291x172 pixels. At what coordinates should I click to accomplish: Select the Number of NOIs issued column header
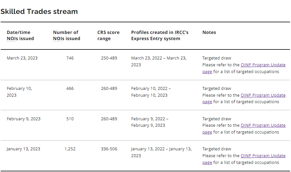coord(67,36)
